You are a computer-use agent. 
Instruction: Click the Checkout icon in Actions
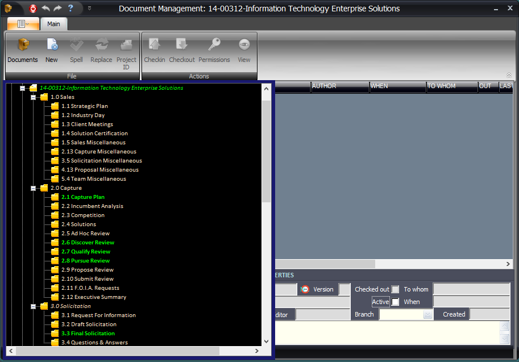pyautogui.click(x=182, y=45)
